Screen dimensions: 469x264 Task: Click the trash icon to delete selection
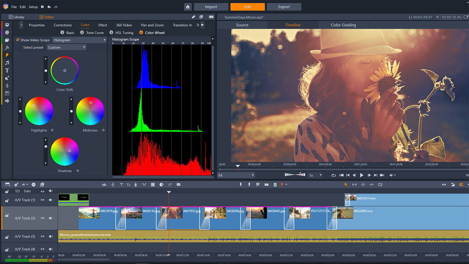(x=275, y=184)
